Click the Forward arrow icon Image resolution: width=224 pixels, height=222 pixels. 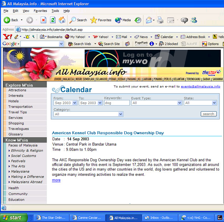(x=29, y=20)
